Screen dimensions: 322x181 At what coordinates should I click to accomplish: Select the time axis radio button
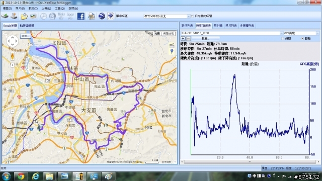(x=283, y=39)
